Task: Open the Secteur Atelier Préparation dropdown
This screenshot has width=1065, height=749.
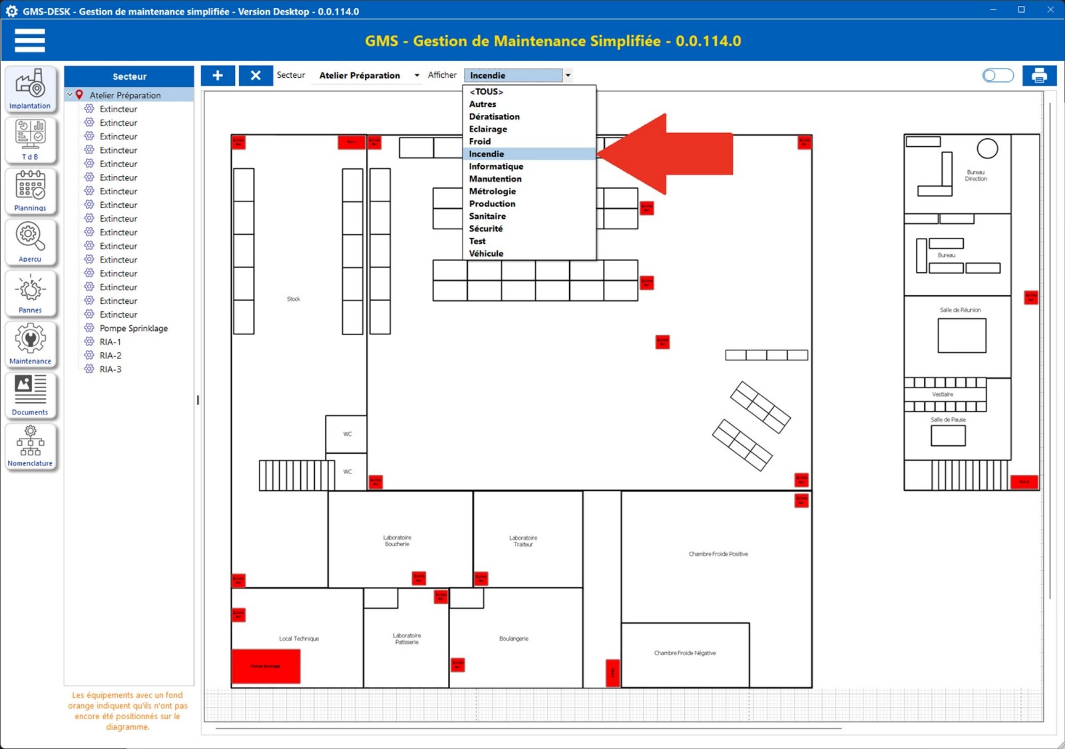Action: [x=416, y=76]
